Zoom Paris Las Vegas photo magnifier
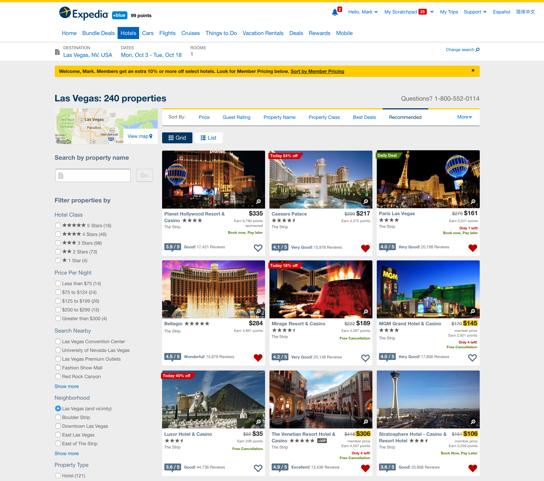Screen dimensions: 544x481 (x=473, y=202)
